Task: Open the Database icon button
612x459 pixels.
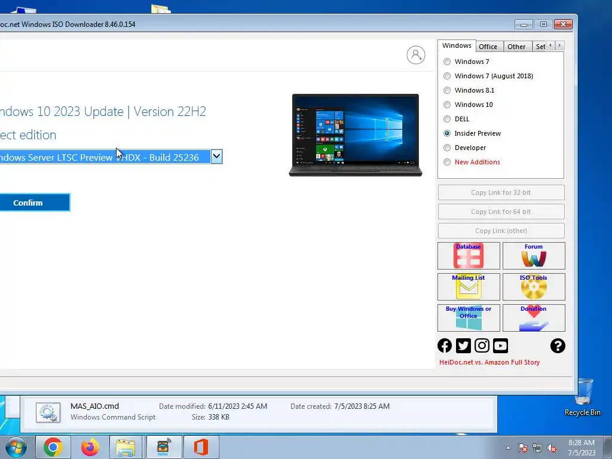Action: point(469,256)
